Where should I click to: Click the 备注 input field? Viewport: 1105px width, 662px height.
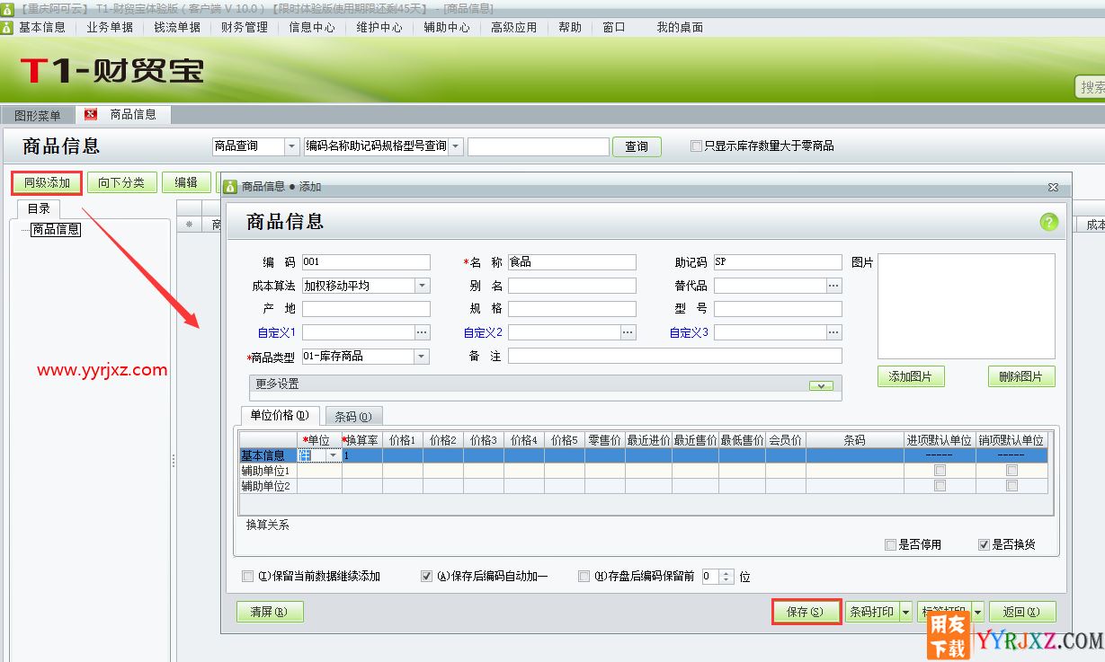point(675,357)
